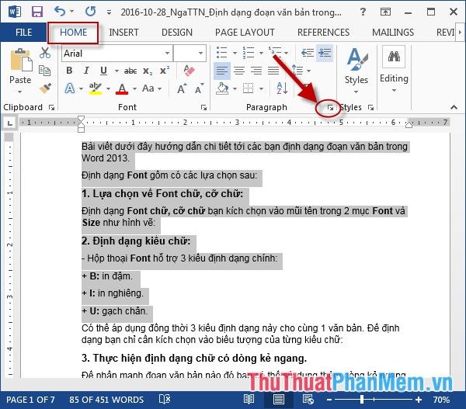Expand the font size dropdown
The height and width of the screenshot is (409, 466).
(x=200, y=53)
